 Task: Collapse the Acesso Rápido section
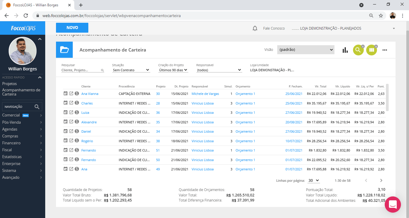(x=40, y=78)
